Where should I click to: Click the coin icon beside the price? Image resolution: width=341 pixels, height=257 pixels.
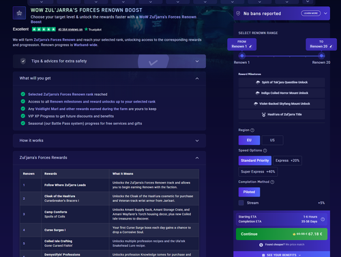(294, 234)
